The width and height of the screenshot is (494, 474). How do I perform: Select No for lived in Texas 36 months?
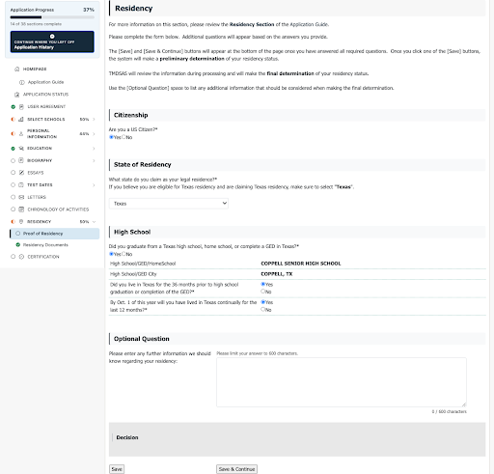[263, 292]
